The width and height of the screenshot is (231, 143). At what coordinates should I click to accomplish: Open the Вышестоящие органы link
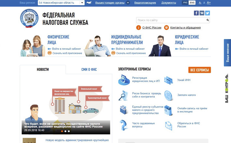(110, 3)
